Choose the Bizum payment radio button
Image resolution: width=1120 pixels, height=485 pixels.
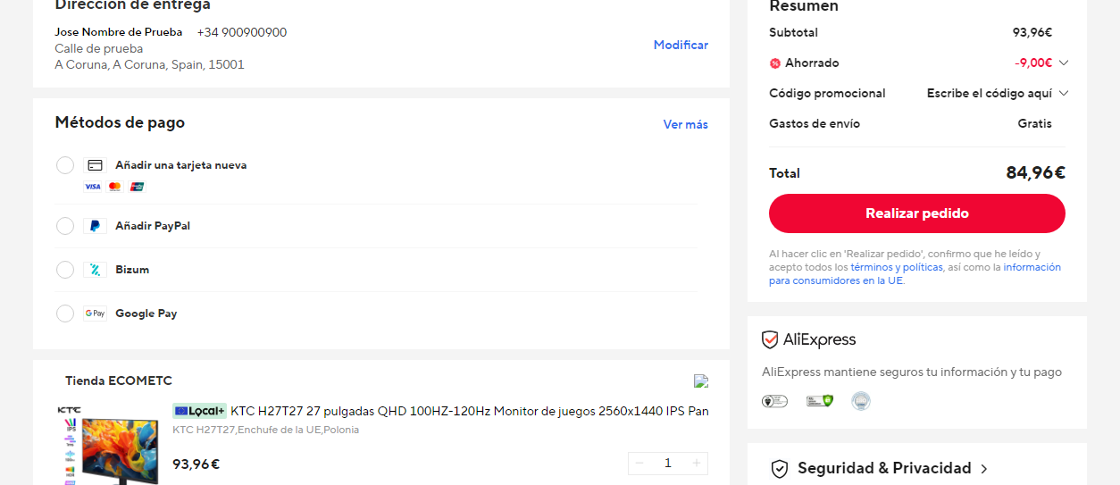(x=65, y=270)
